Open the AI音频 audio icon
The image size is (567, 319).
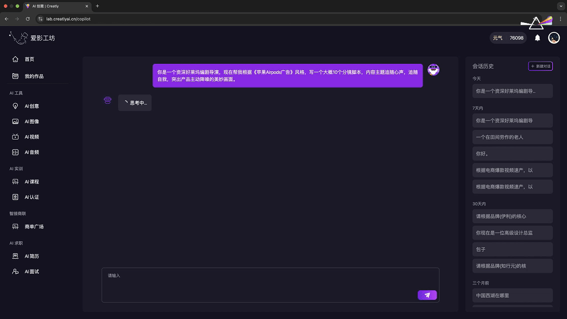15,152
